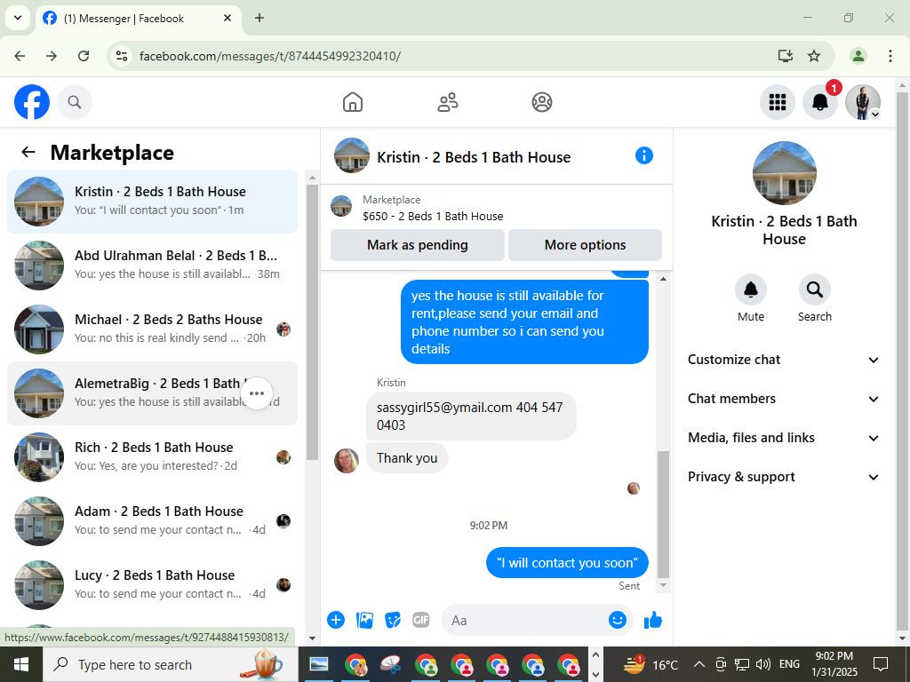Open the emoji picker smiley
The image size is (910, 682).
point(618,620)
